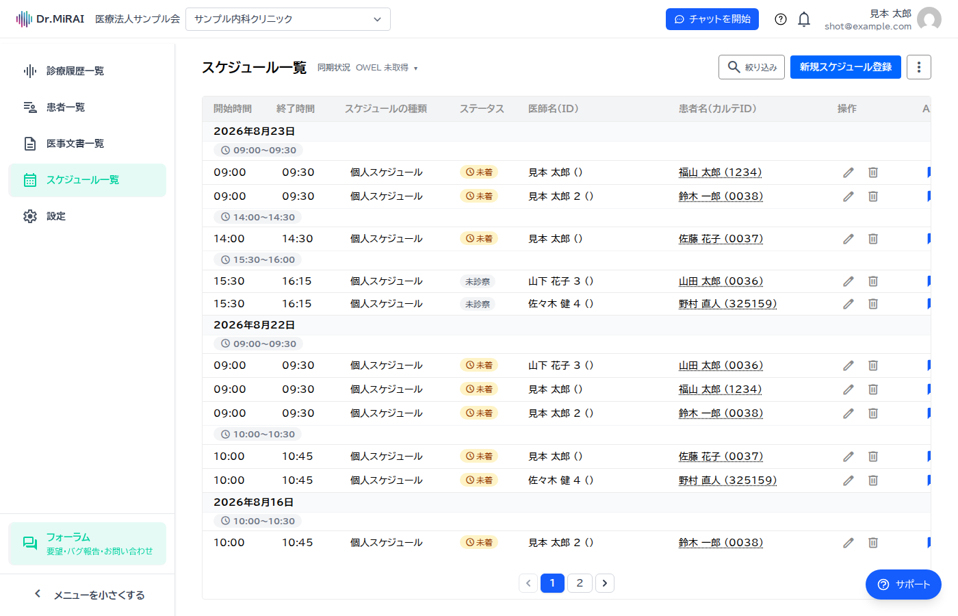Delete the 10:00 野村 直人 schedule on 8/22

pyautogui.click(x=873, y=480)
